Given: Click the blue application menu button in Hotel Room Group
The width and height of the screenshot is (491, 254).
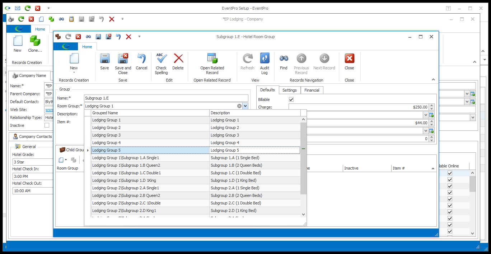Looking at the screenshot, I should (66, 47).
